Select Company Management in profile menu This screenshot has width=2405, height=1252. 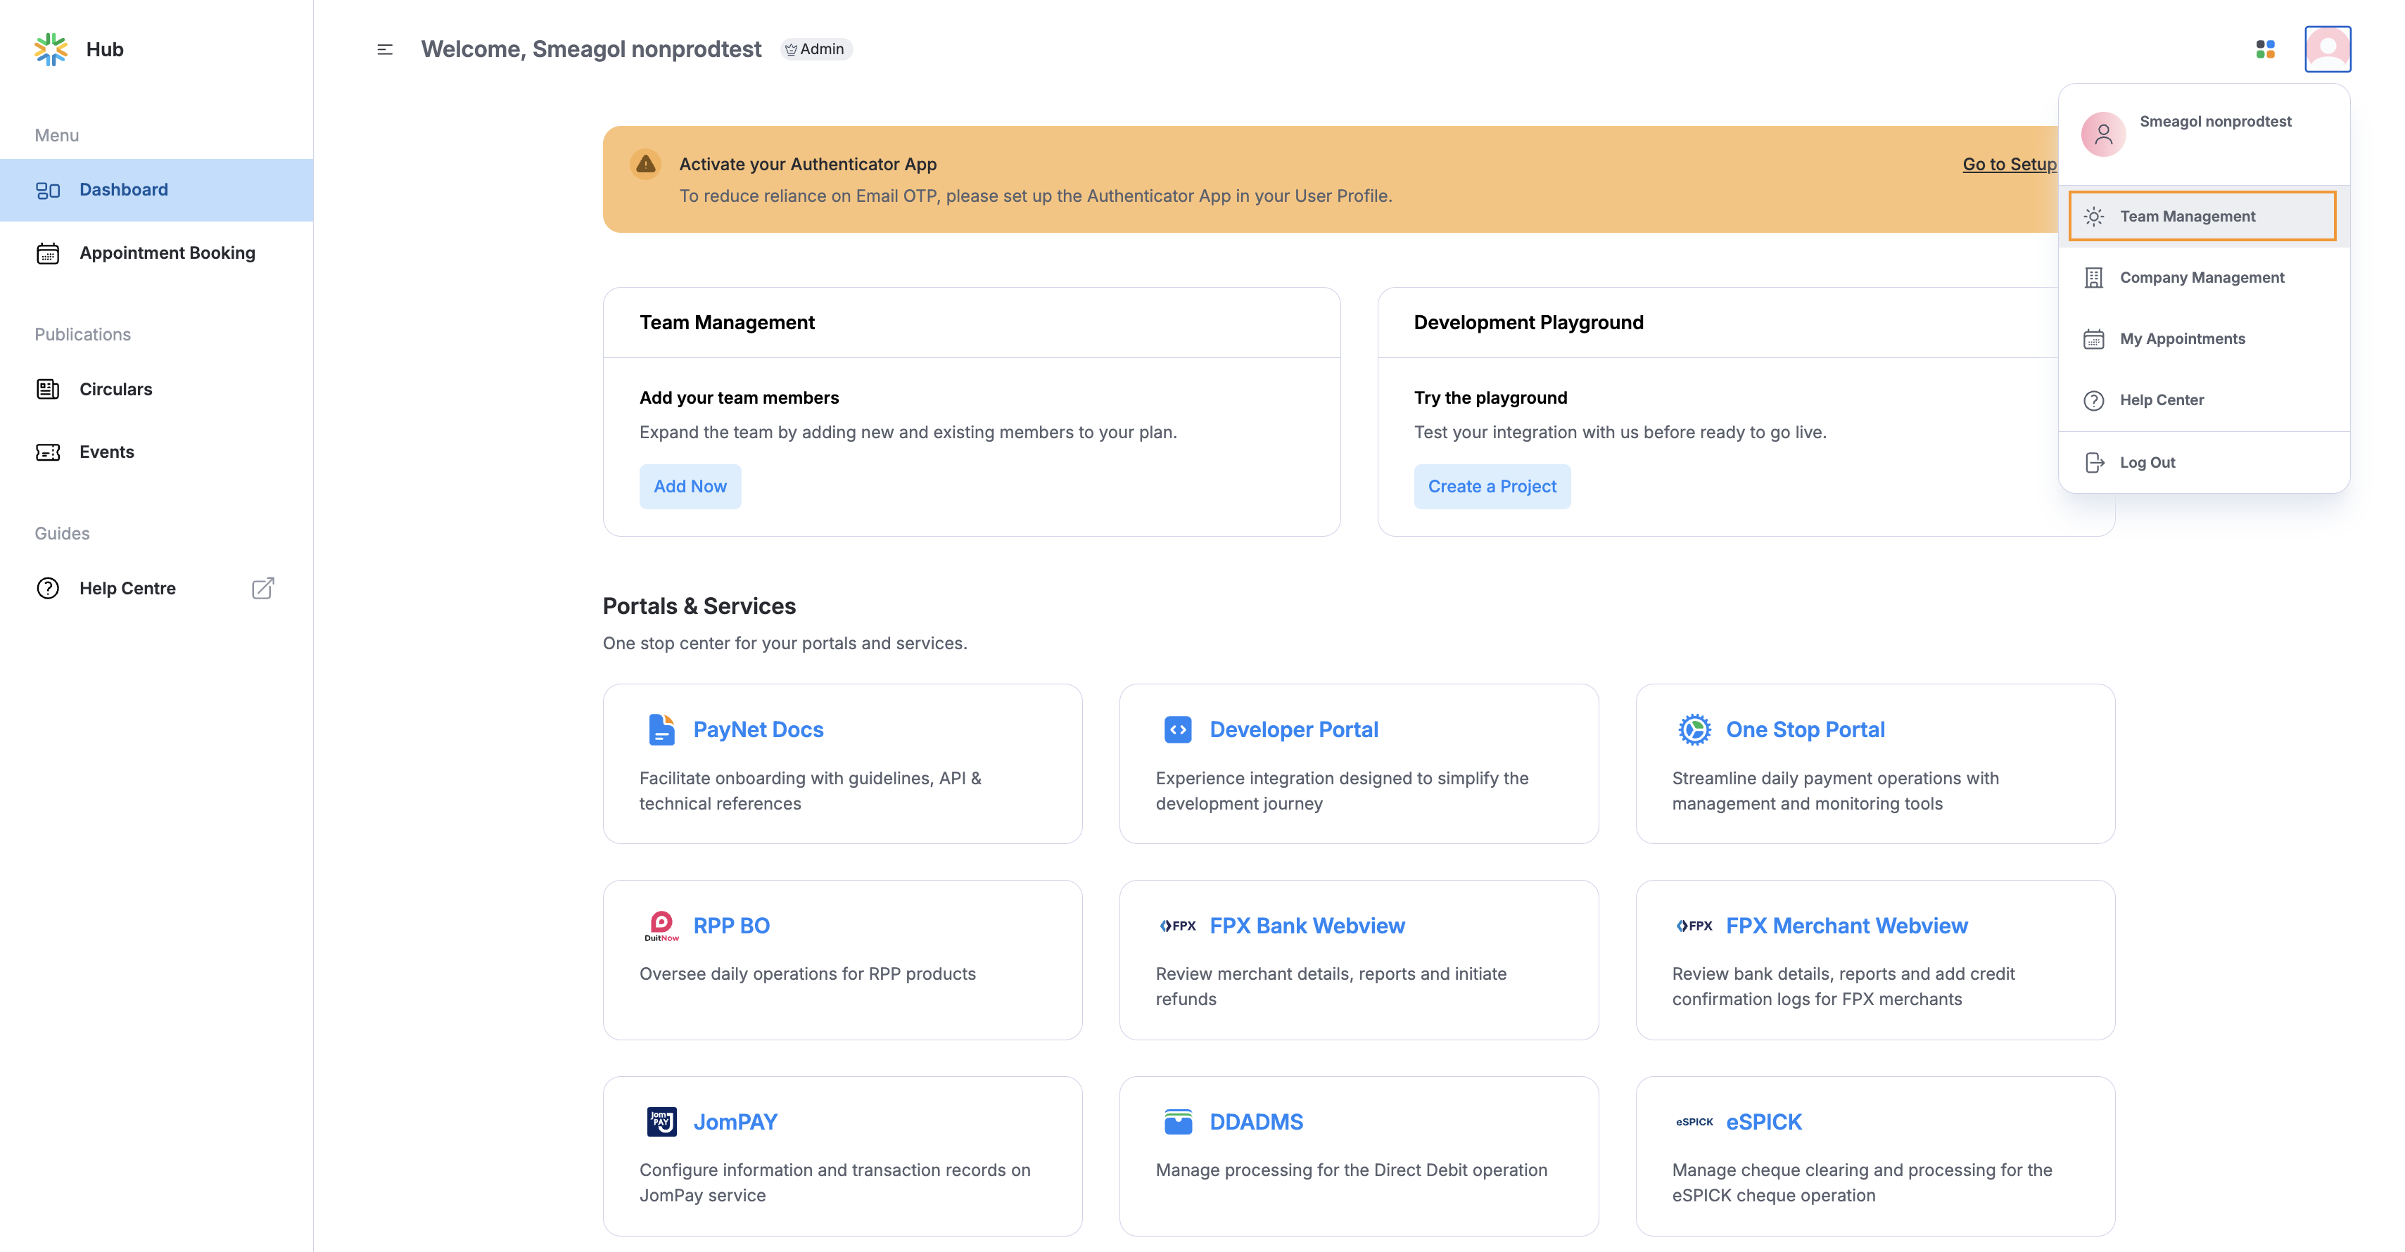pos(2202,278)
